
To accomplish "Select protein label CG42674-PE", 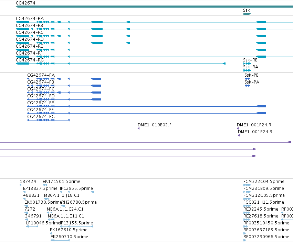I will [41, 103].
